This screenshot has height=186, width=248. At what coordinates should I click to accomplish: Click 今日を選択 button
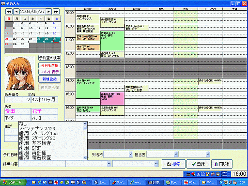(49, 65)
